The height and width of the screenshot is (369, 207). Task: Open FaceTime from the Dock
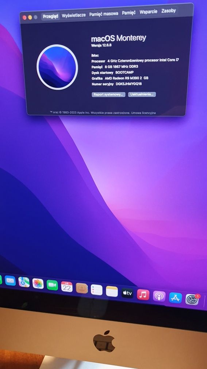coord(52,285)
